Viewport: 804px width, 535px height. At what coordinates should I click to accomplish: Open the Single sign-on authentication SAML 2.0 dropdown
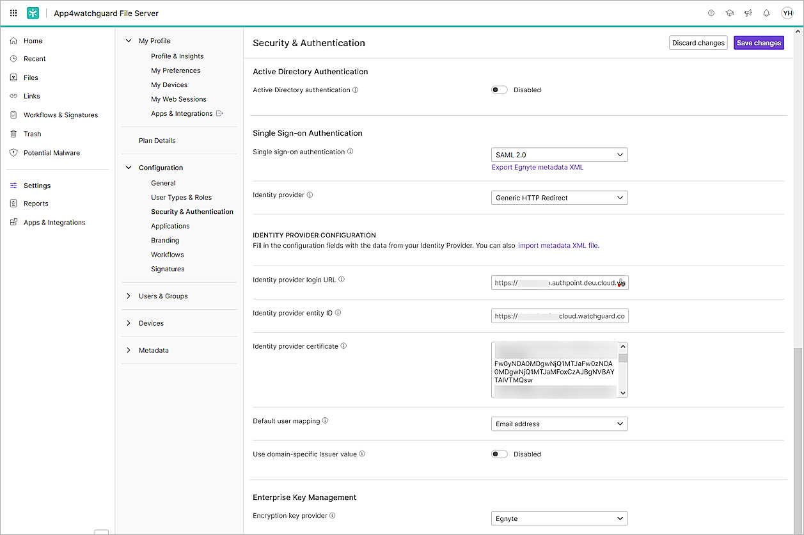click(x=559, y=155)
